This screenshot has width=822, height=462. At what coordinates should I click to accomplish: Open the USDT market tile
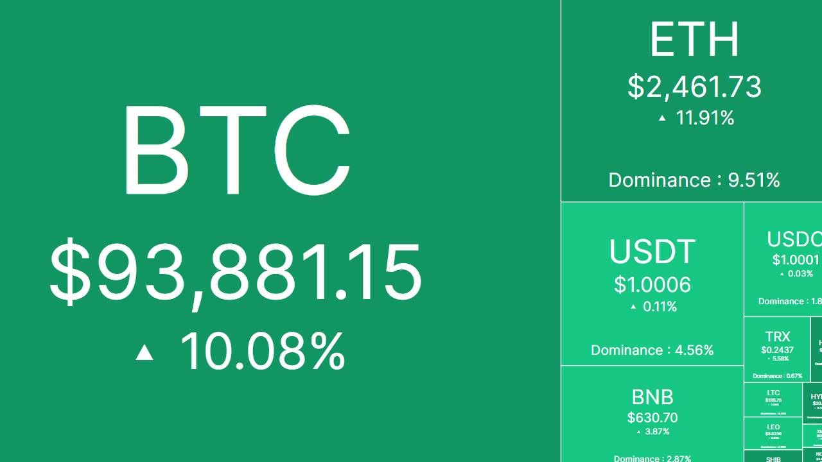click(652, 284)
